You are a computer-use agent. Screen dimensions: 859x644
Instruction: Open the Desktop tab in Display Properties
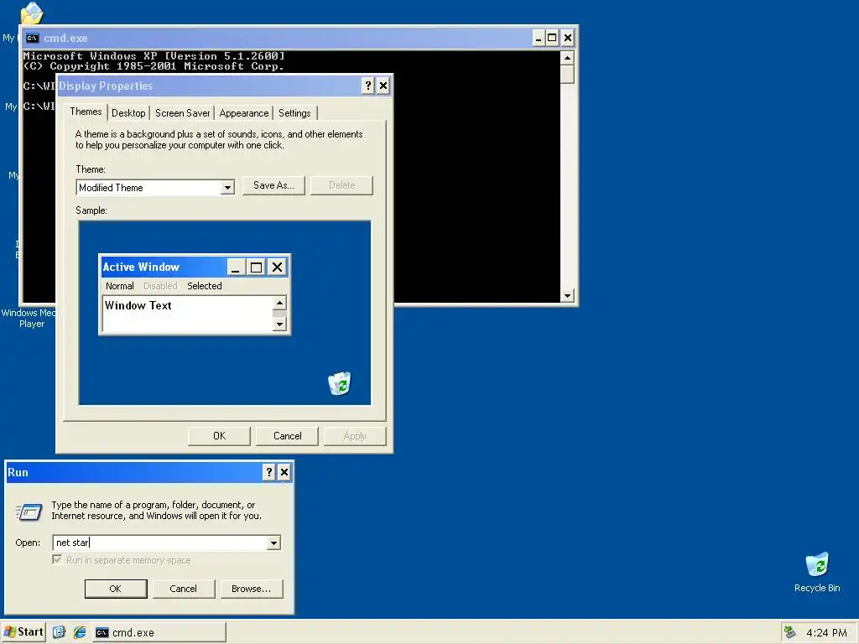(x=128, y=113)
